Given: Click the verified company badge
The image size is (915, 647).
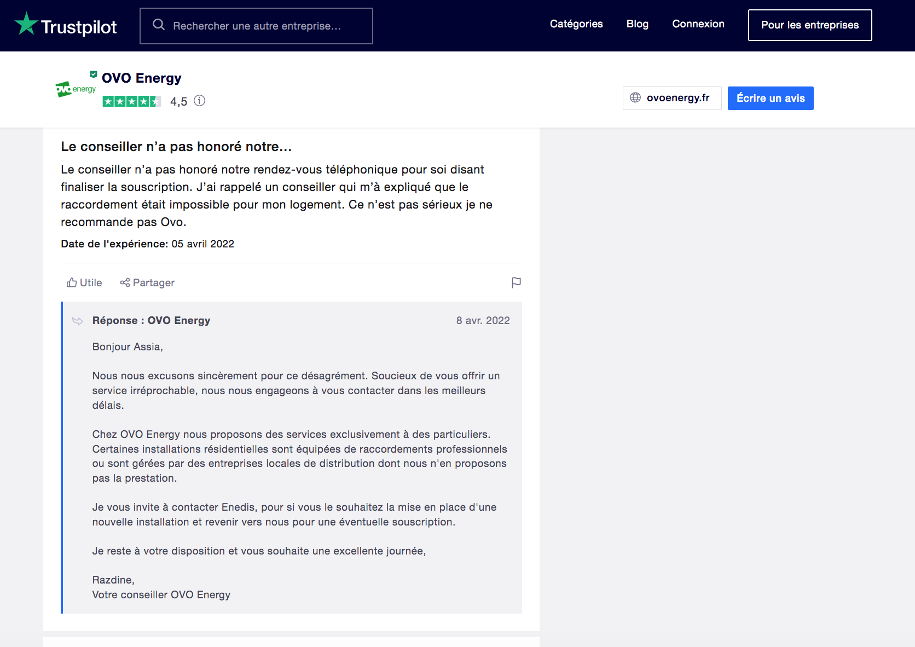Looking at the screenshot, I should [x=94, y=74].
